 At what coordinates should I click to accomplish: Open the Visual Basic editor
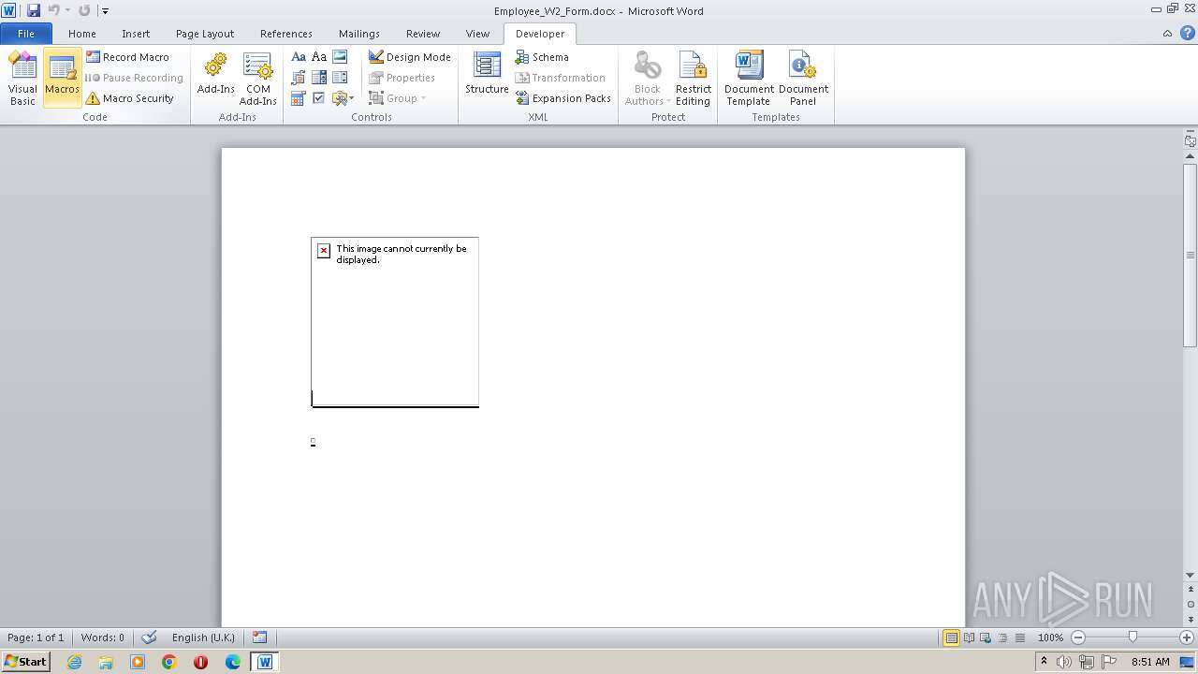22,79
